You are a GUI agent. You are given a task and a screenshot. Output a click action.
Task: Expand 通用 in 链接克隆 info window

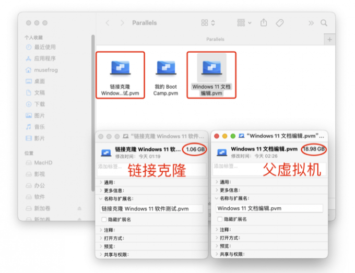(101, 182)
